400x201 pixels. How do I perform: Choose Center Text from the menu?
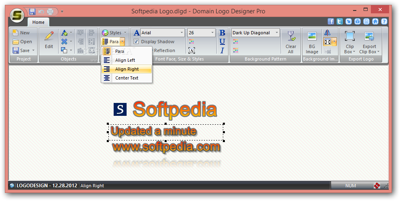[x=127, y=78]
